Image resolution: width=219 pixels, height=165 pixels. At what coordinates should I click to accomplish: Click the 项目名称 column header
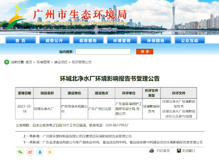[x=47, y=93]
